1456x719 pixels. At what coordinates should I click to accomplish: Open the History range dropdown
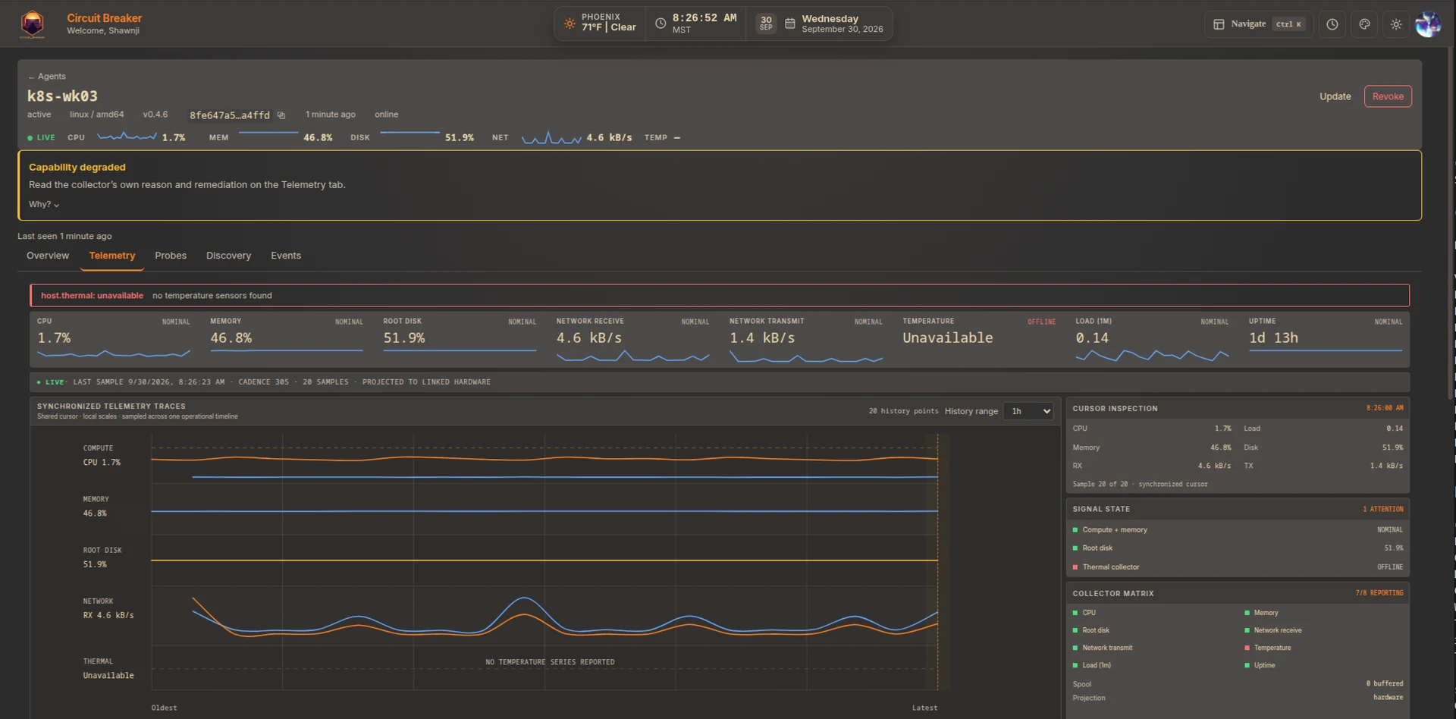(1028, 411)
